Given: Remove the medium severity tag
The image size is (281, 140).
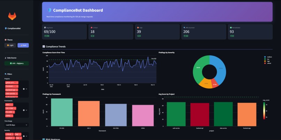Looking at the screenshot, I should [x=14, y=138].
